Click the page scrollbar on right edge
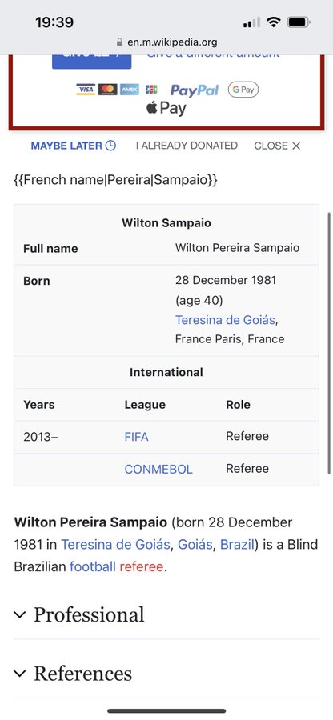Viewport: 333px width, 720px height. tap(329, 343)
